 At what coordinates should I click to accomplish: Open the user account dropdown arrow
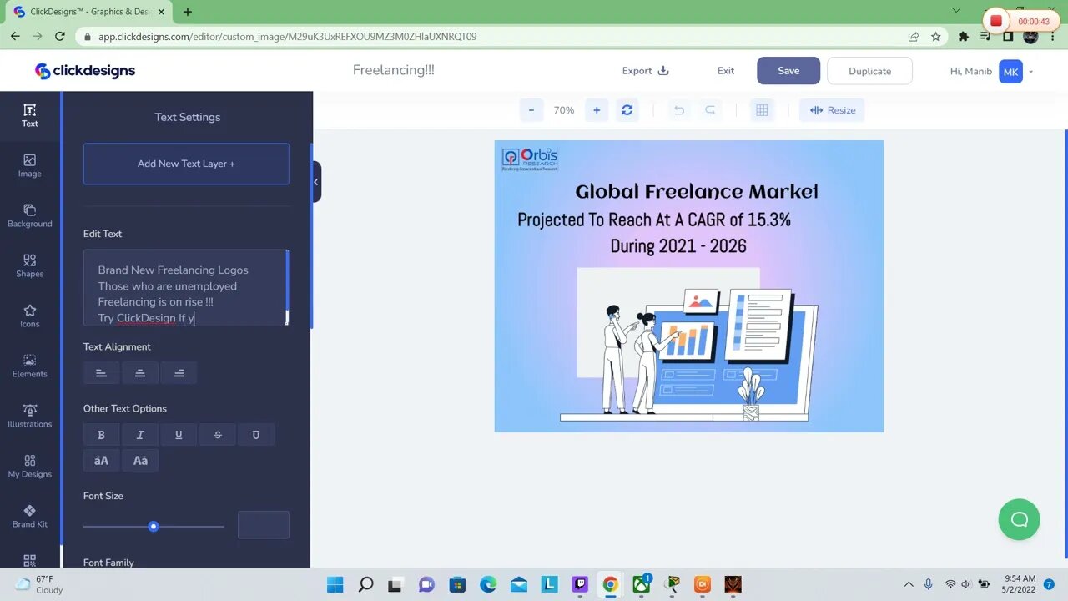coord(1031,72)
